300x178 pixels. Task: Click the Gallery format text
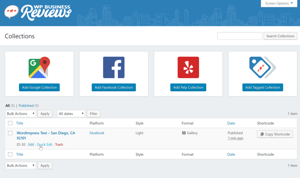click(192, 133)
